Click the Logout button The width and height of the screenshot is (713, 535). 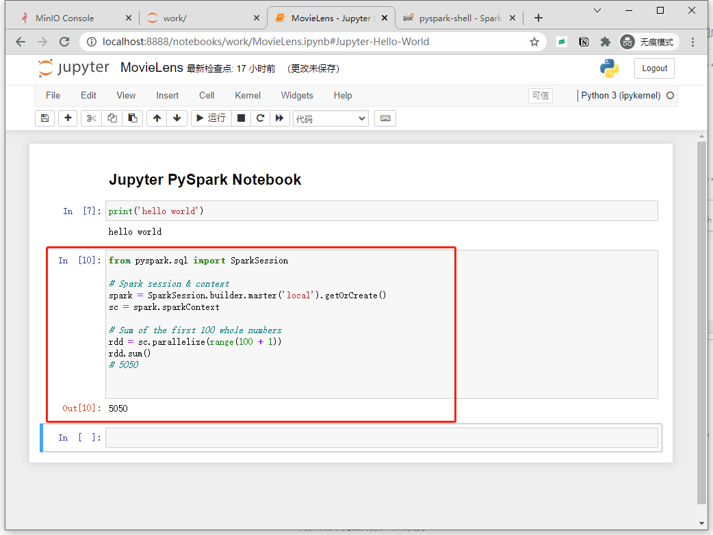pyautogui.click(x=653, y=68)
